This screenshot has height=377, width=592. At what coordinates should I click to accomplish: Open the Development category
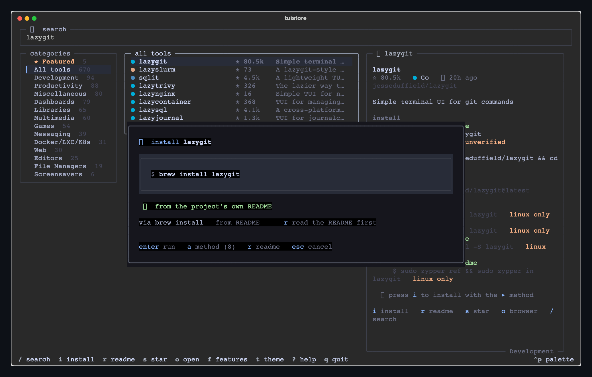point(68,78)
